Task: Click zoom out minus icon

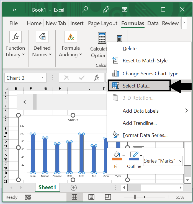Action: 120,197
